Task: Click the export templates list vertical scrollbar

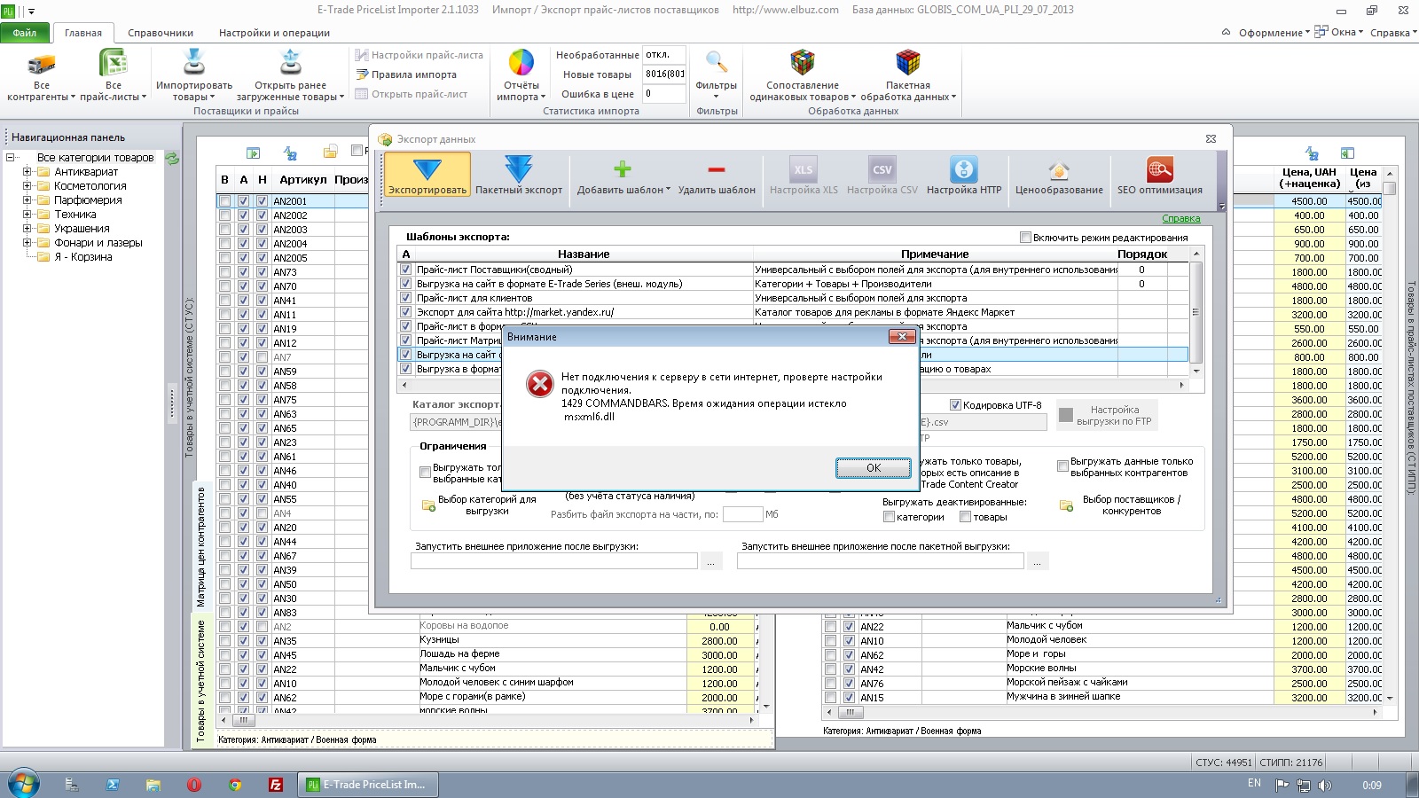Action: 1196,312
